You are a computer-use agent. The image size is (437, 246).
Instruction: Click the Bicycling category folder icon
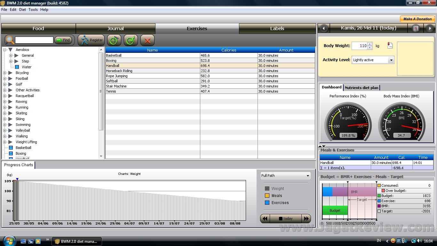pos(11,73)
